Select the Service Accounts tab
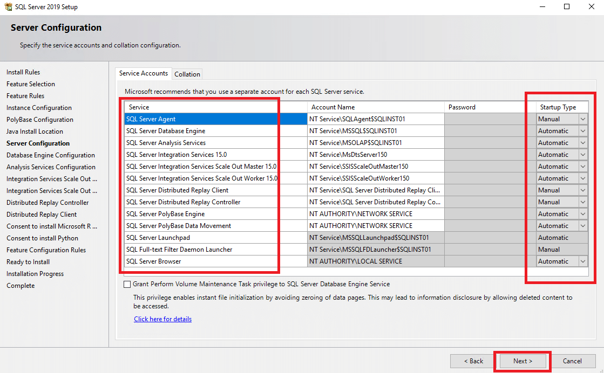The height and width of the screenshot is (373, 604). point(143,73)
